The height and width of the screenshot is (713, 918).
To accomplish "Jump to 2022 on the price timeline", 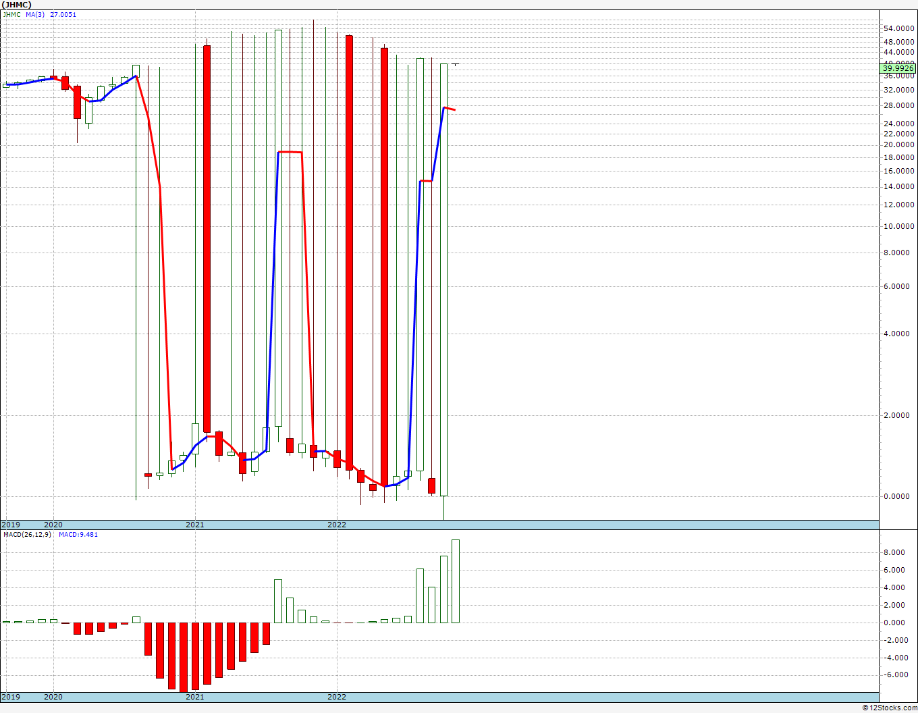I will pyautogui.click(x=336, y=525).
